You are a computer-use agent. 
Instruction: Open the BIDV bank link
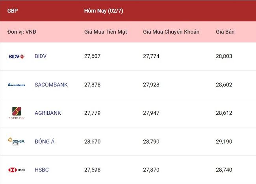[x=41, y=56]
